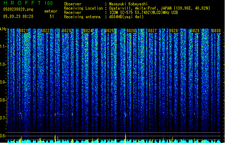The height and width of the screenshot is (143, 225).
Task: Select the filename 0509230820.png
Action: [x=18, y=9]
